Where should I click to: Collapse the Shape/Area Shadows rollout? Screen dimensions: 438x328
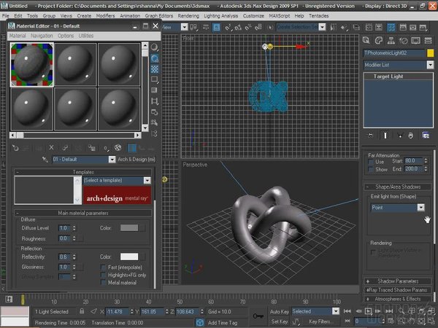398,187
